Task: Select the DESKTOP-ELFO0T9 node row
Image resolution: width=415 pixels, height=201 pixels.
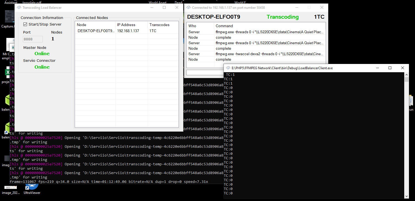Action: (x=126, y=31)
